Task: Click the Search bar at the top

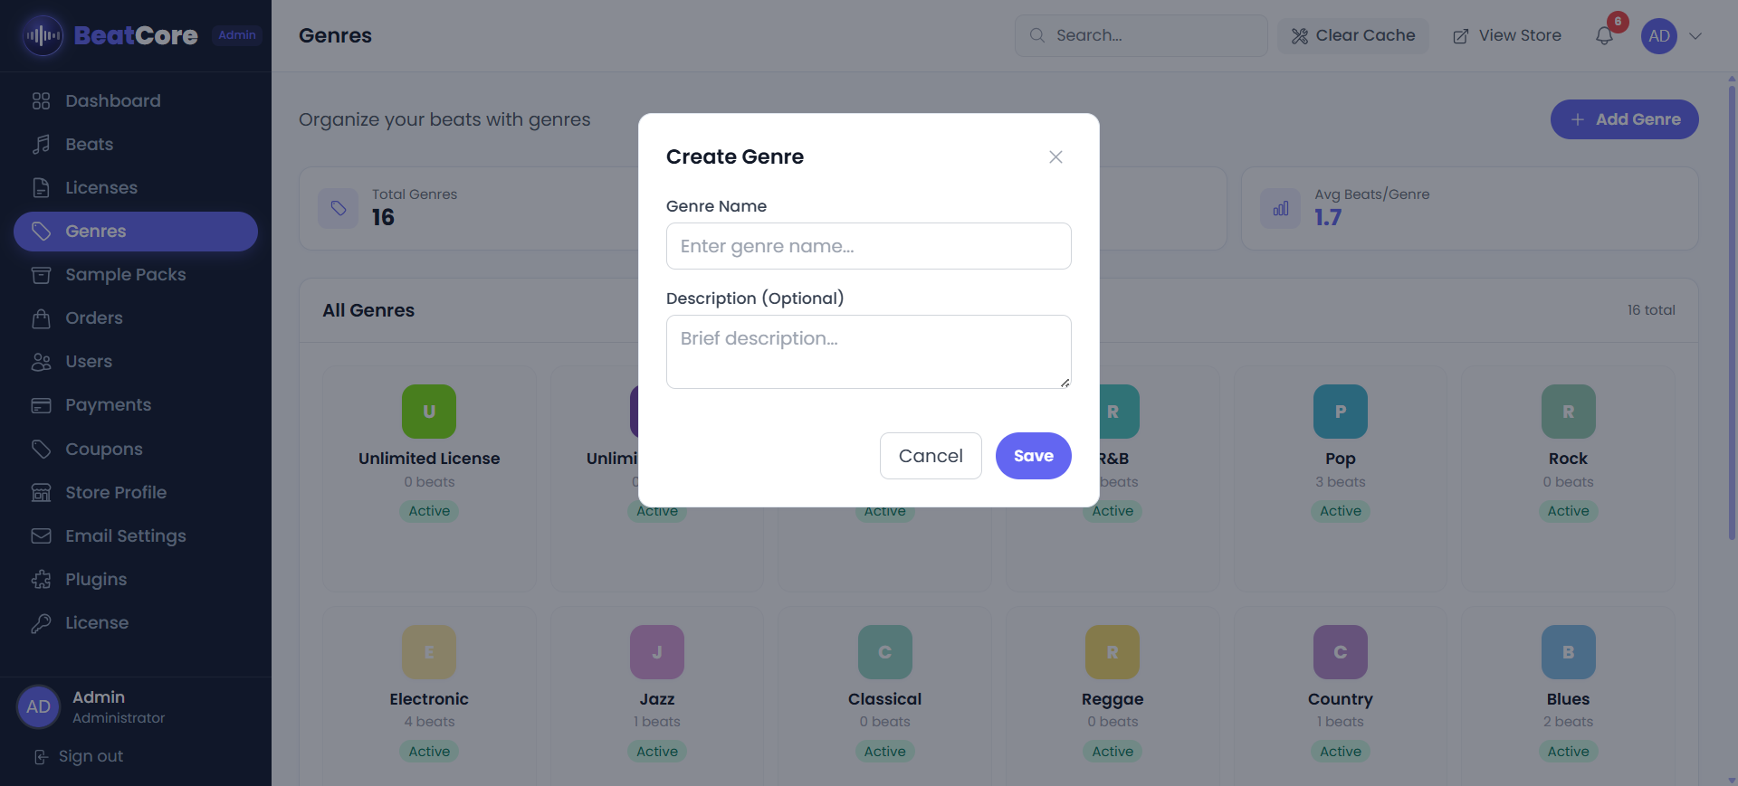Action: pos(1141,35)
